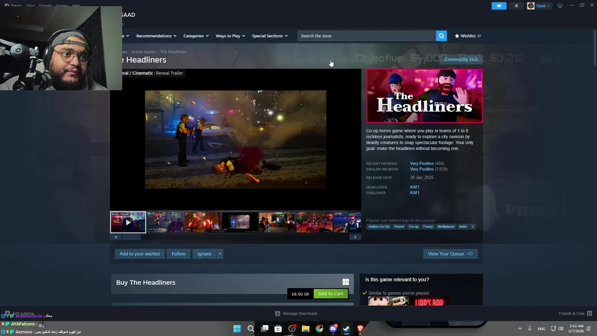This screenshot has height=336, width=597.
Task: Click the iSaad profile avatar
Action: (x=531, y=6)
